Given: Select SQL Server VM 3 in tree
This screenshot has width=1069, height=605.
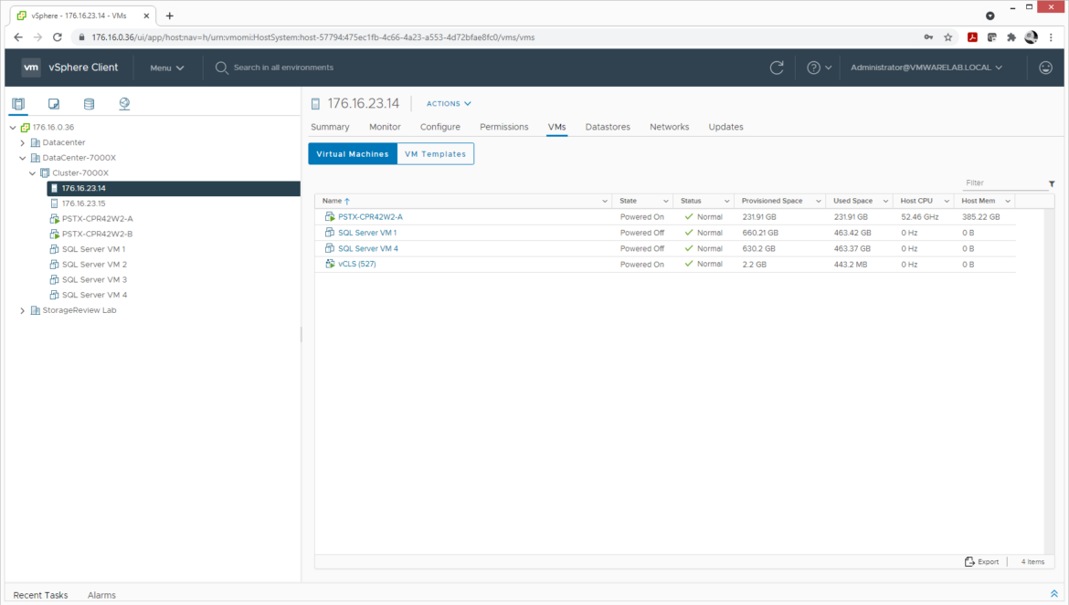Looking at the screenshot, I should pos(94,280).
